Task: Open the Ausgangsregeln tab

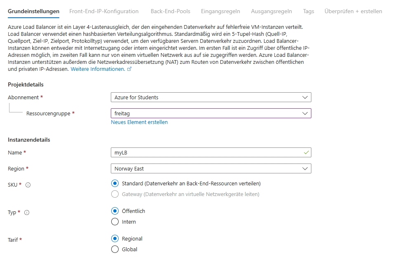Action: [271, 11]
